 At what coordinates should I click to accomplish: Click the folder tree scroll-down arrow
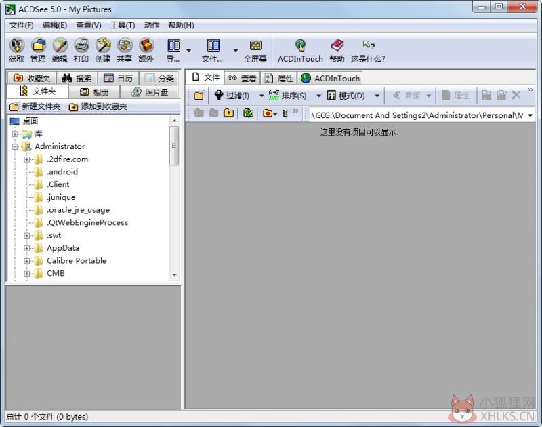(174, 275)
